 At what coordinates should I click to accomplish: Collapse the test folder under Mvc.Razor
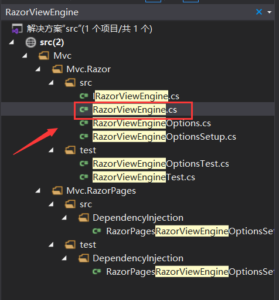(x=51, y=150)
